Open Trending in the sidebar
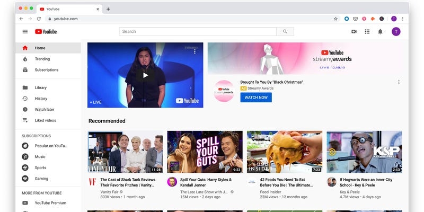 point(48,59)
